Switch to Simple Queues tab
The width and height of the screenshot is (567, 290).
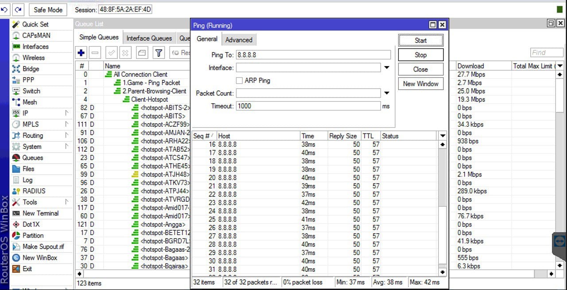99,37
